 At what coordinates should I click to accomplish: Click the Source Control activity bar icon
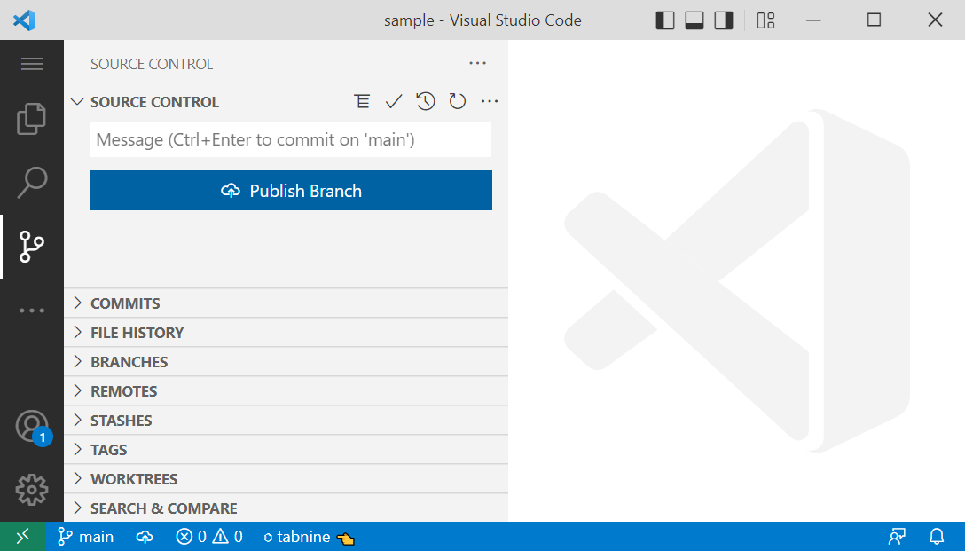[32, 247]
